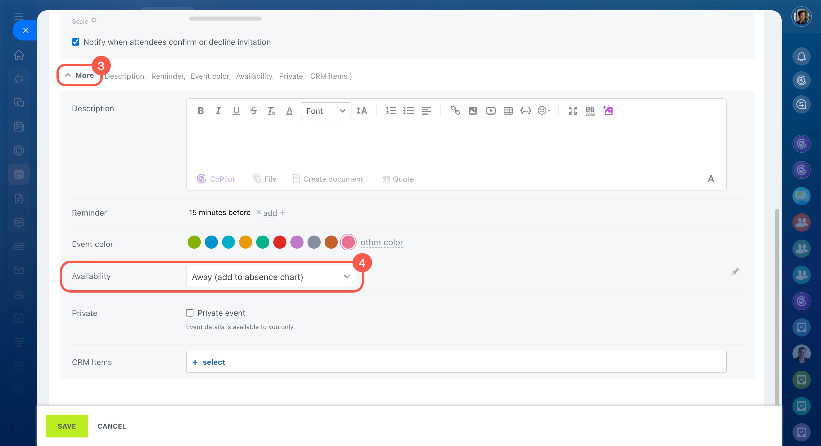Jump to Description section link
This screenshot has height=446, width=821.
[x=125, y=76]
